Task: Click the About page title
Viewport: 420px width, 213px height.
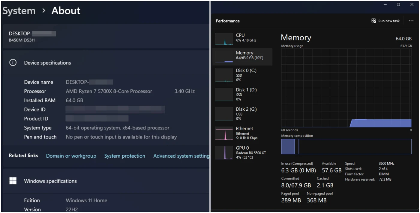Action: coord(66,11)
